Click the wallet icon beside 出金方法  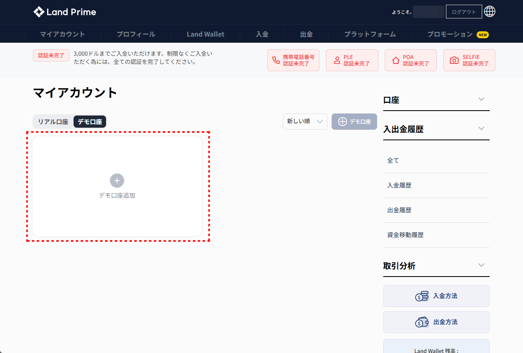tap(422, 322)
